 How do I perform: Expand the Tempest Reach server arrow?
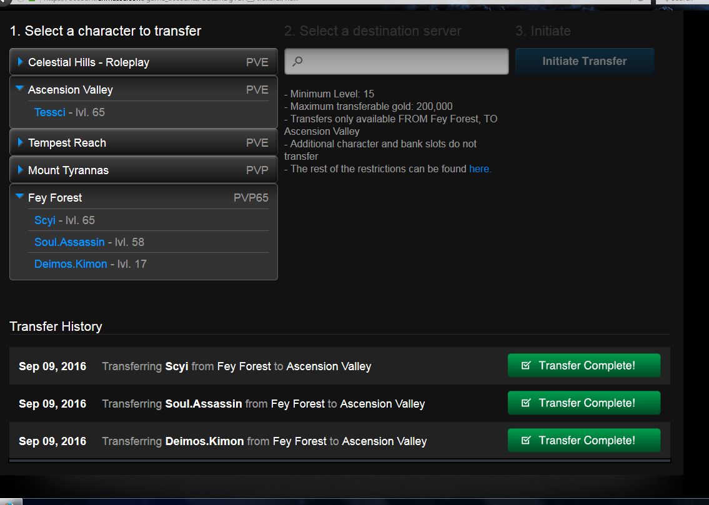[21, 143]
